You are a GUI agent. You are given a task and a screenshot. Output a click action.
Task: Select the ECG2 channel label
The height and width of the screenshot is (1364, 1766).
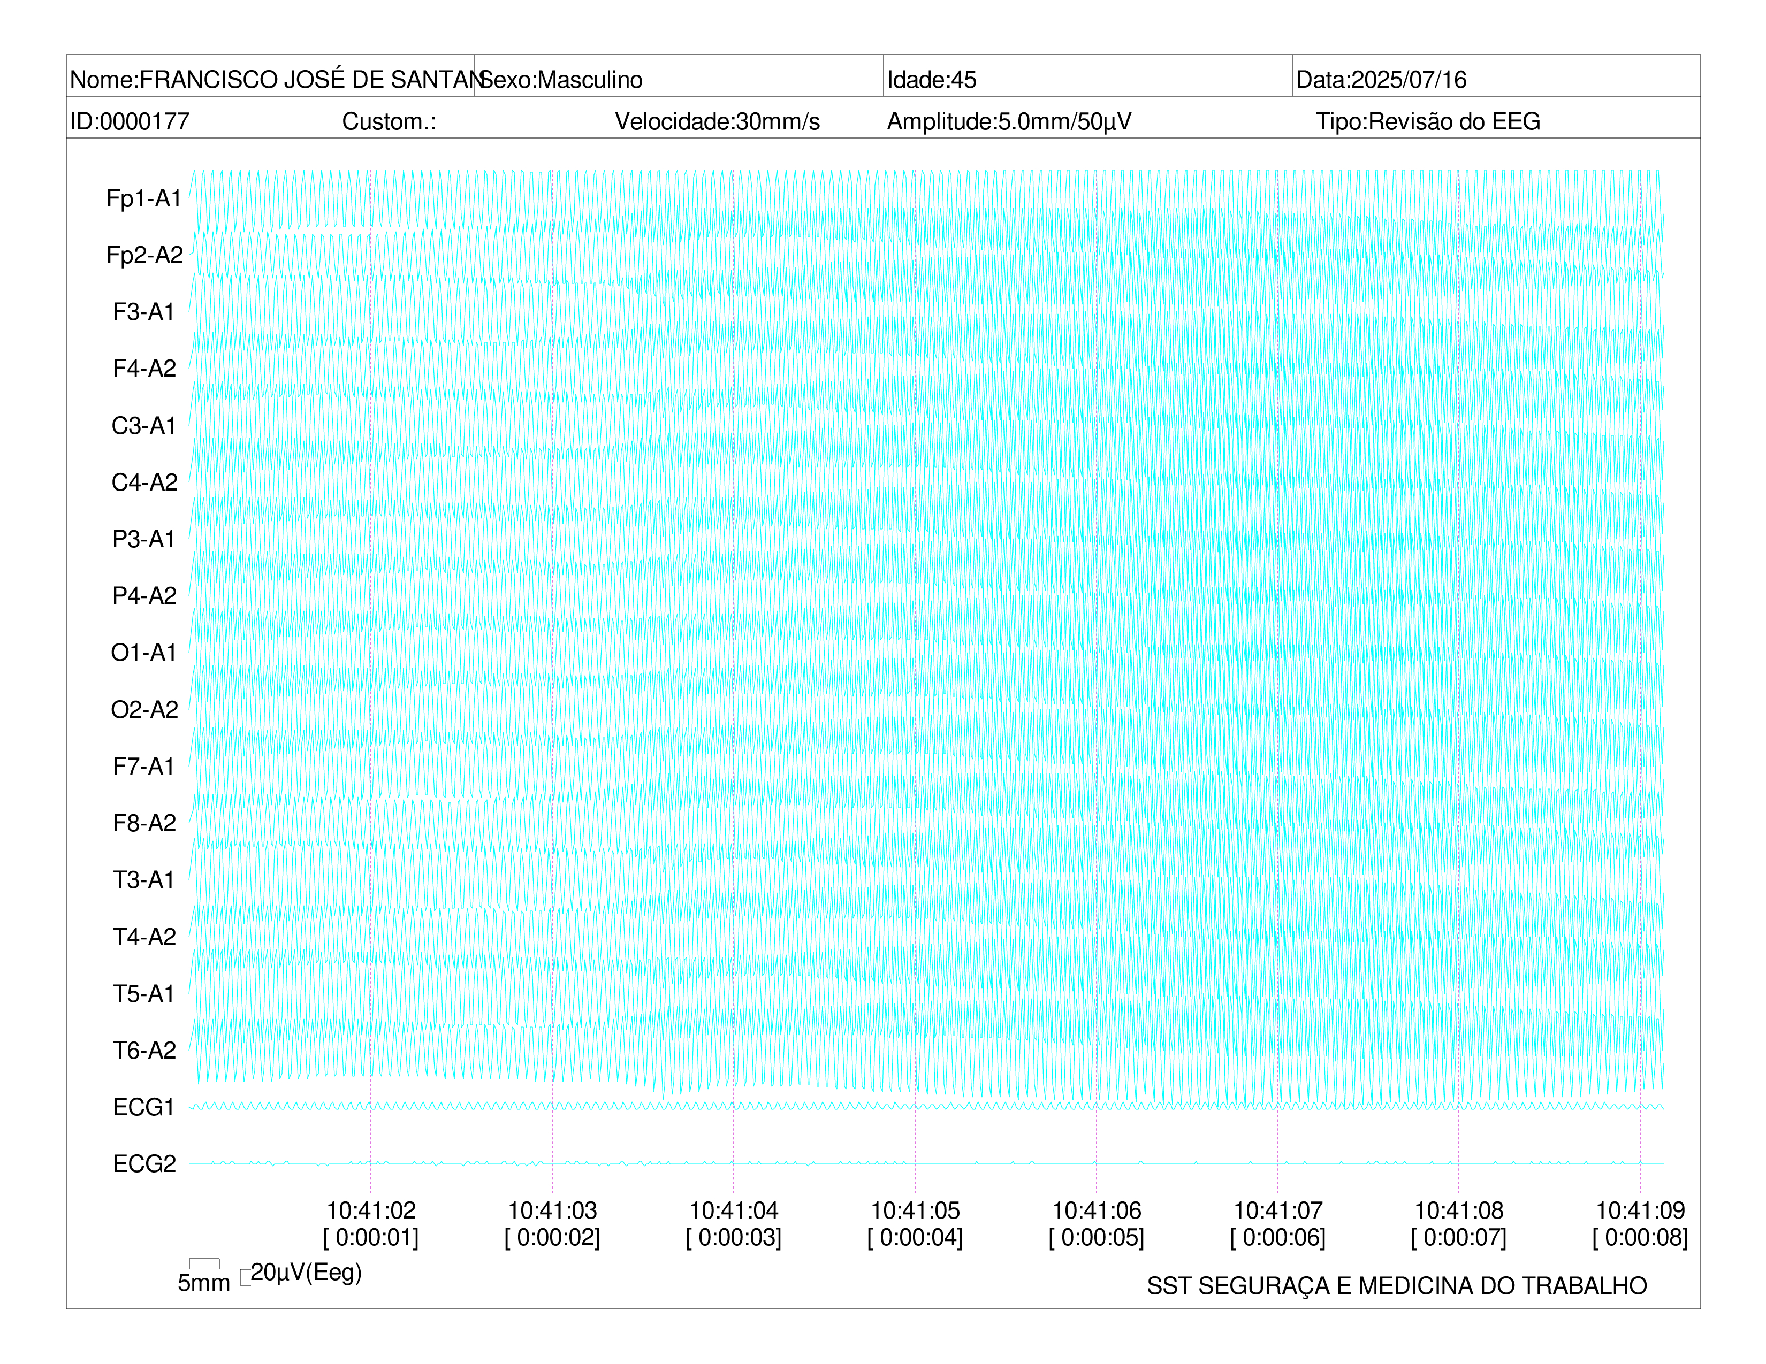pos(144,1163)
